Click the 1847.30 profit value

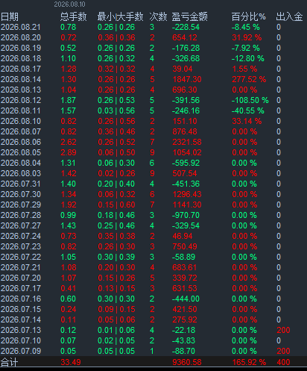point(187,79)
